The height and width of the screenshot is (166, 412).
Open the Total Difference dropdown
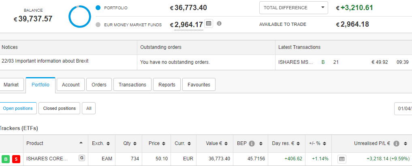point(293,8)
